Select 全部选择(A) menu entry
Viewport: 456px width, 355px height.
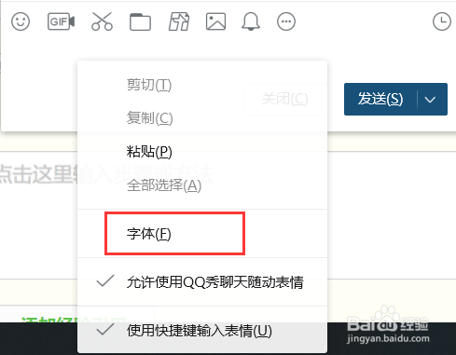click(202, 185)
